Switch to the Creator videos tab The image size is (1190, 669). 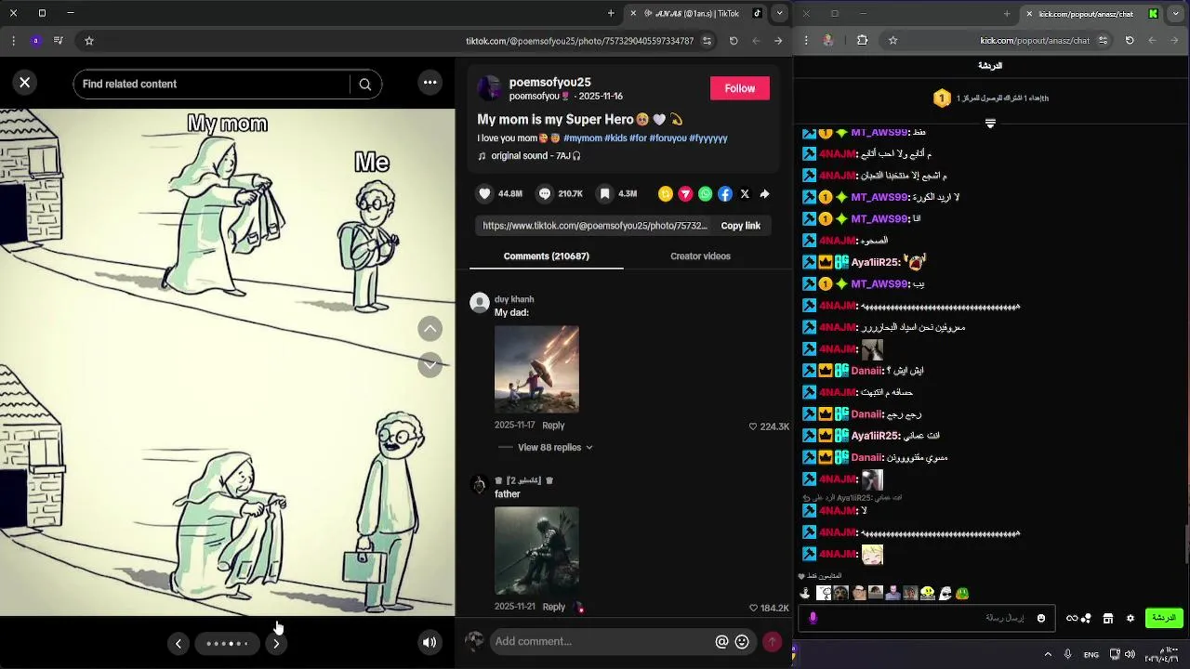pos(700,256)
